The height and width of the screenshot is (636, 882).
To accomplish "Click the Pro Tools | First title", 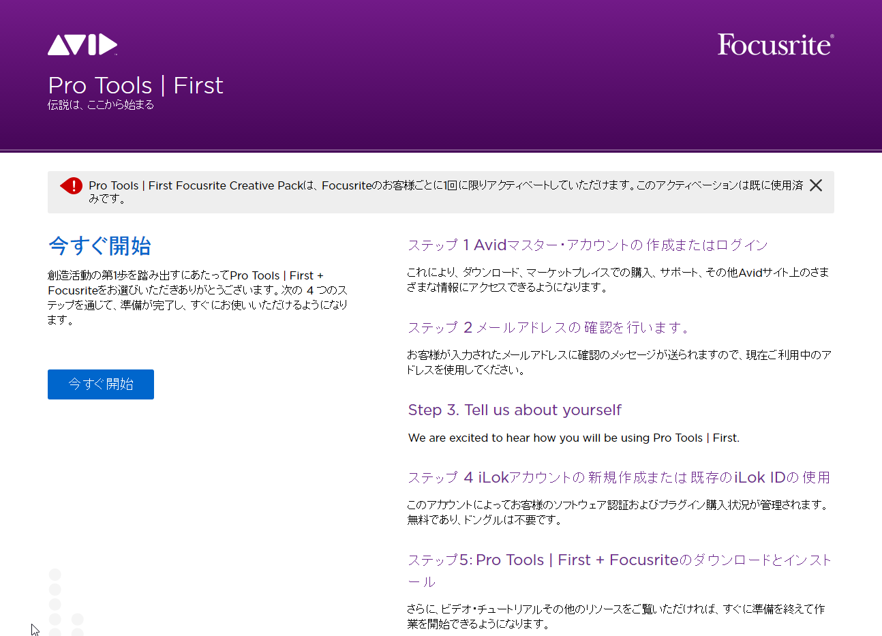I will click(x=136, y=85).
